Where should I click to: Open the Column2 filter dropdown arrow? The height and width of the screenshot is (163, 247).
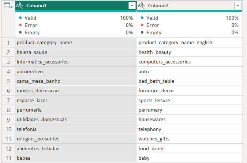pyautogui.click(x=238, y=6)
